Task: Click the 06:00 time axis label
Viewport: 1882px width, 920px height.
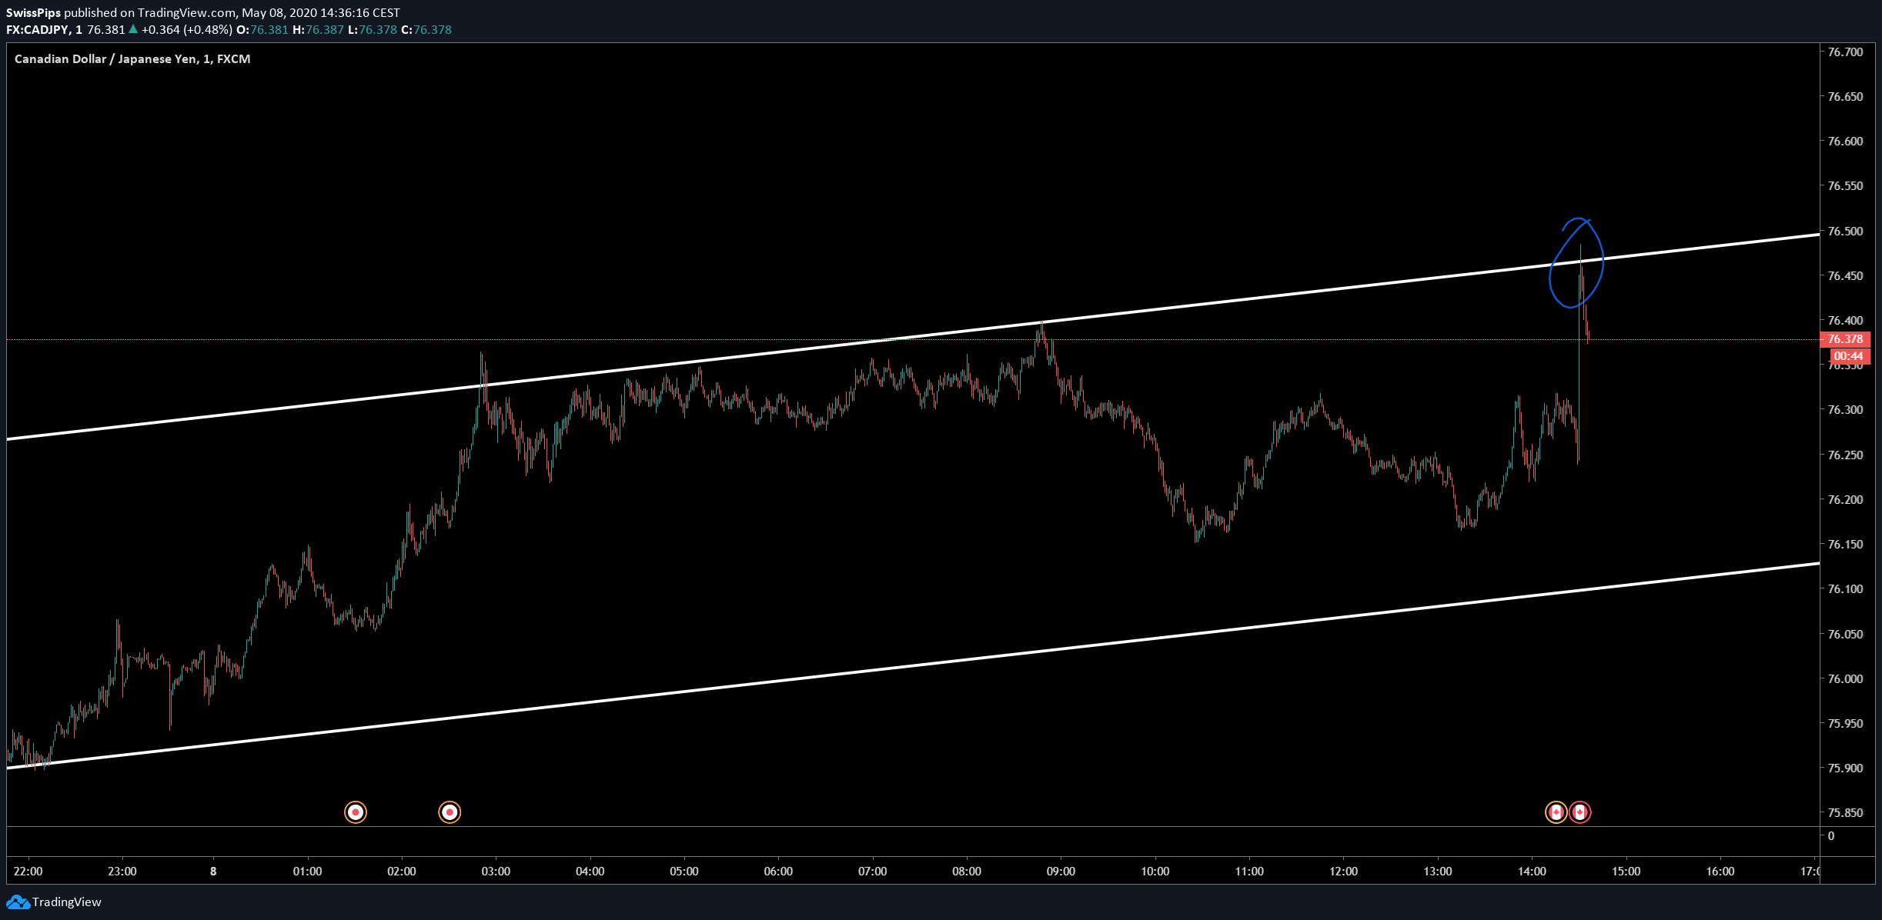Action: (x=778, y=871)
